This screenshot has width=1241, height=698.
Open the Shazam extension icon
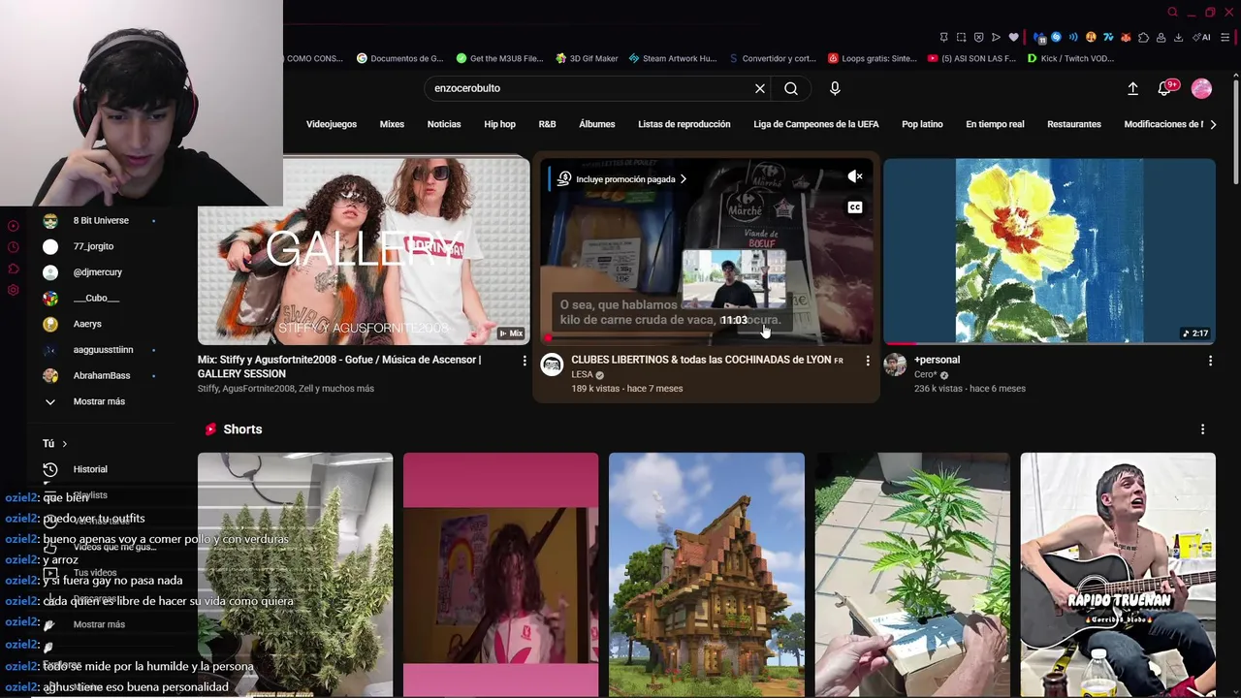click(x=1056, y=37)
